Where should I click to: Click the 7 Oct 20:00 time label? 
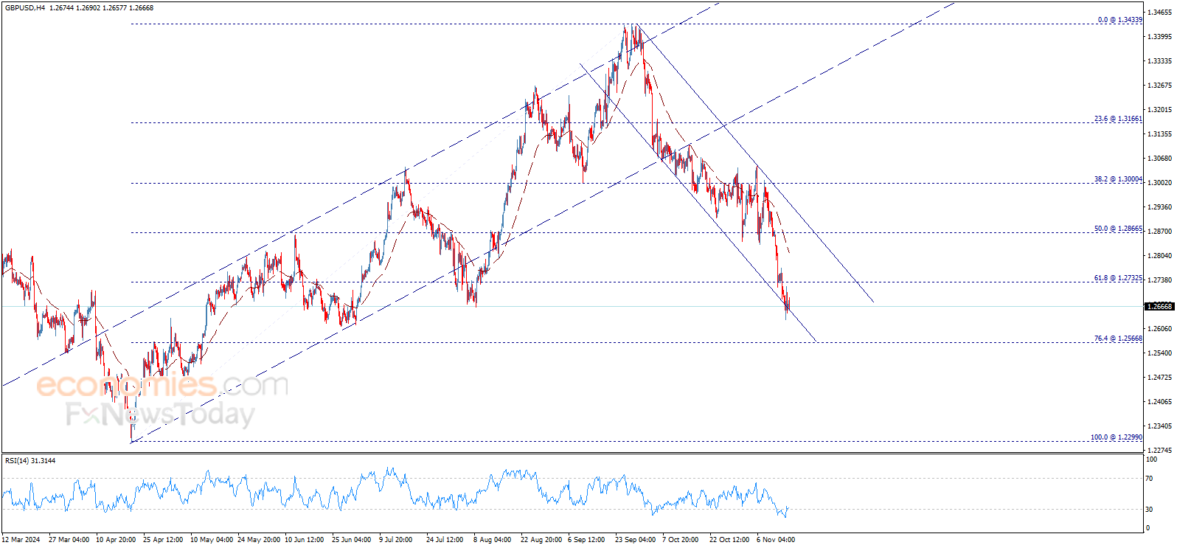680,540
